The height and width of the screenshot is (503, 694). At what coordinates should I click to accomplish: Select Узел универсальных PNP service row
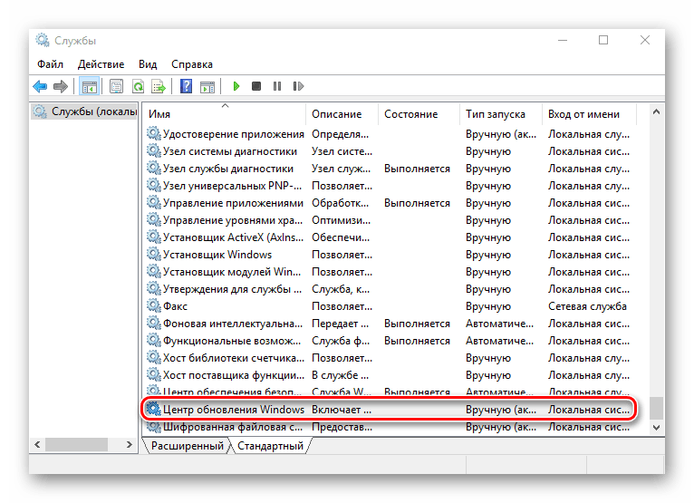pos(390,186)
